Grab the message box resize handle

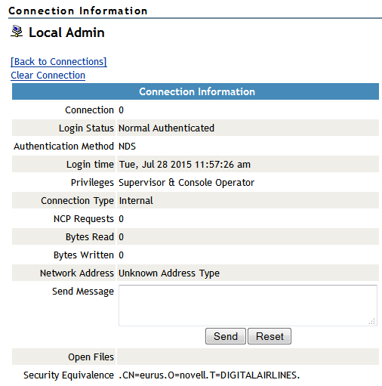(372, 321)
